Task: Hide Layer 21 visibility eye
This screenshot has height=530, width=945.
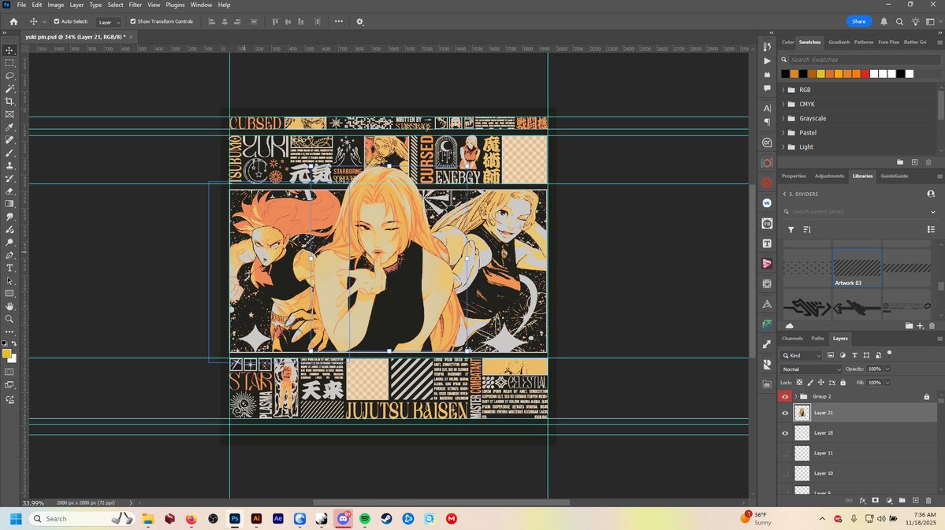Action: tap(785, 413)
